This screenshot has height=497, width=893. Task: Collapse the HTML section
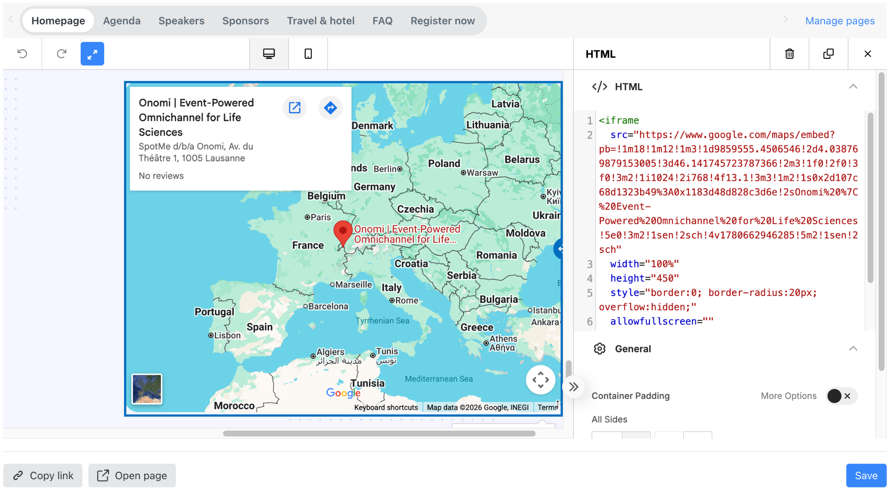coord(853,87)
